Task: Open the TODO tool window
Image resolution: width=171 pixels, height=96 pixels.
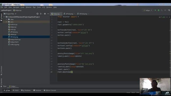Action: tap(15, 90)
